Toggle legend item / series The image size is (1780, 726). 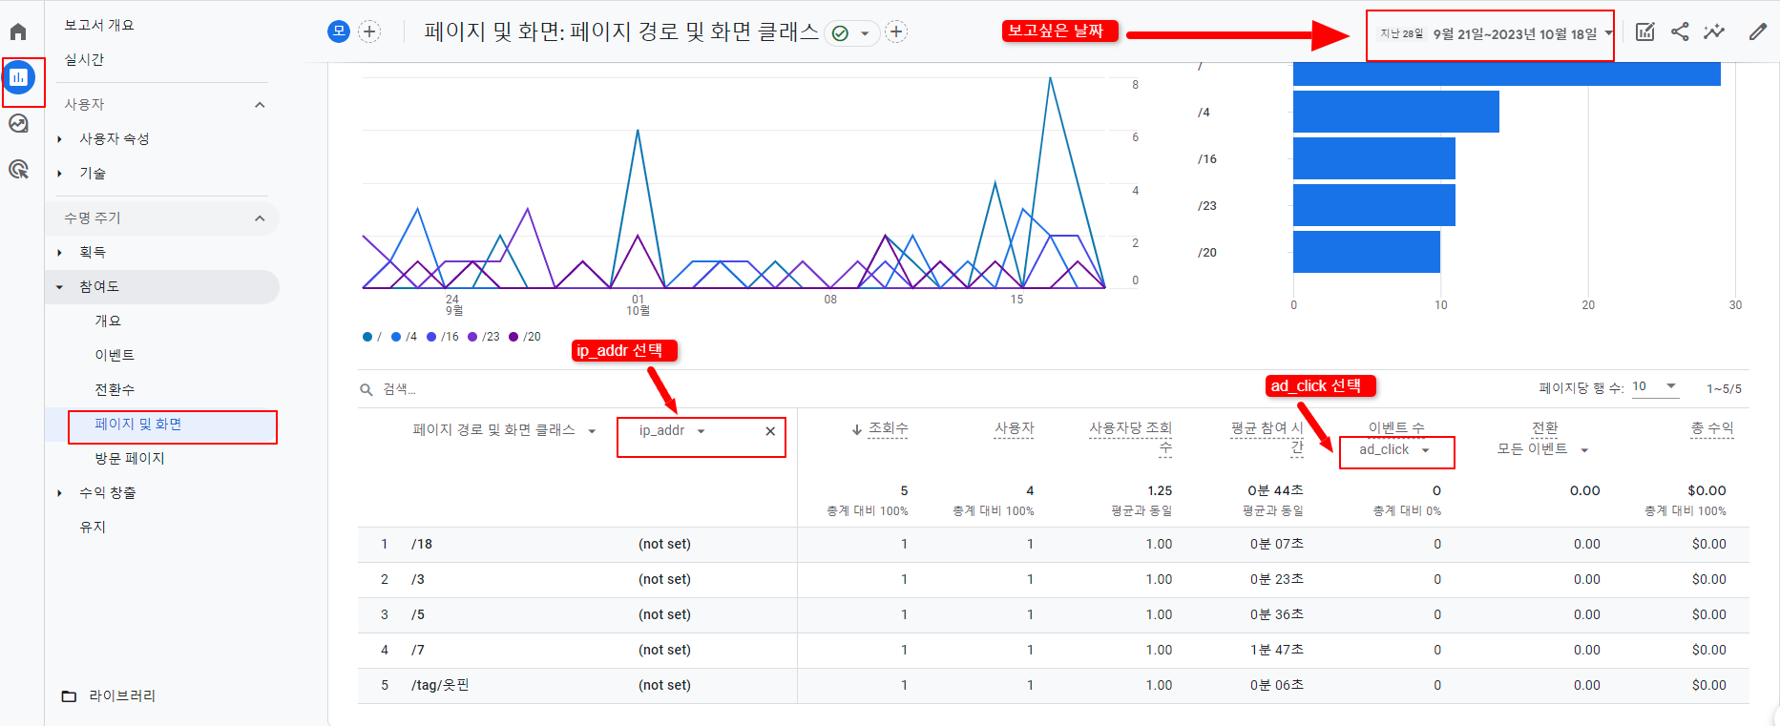[372, 337]
